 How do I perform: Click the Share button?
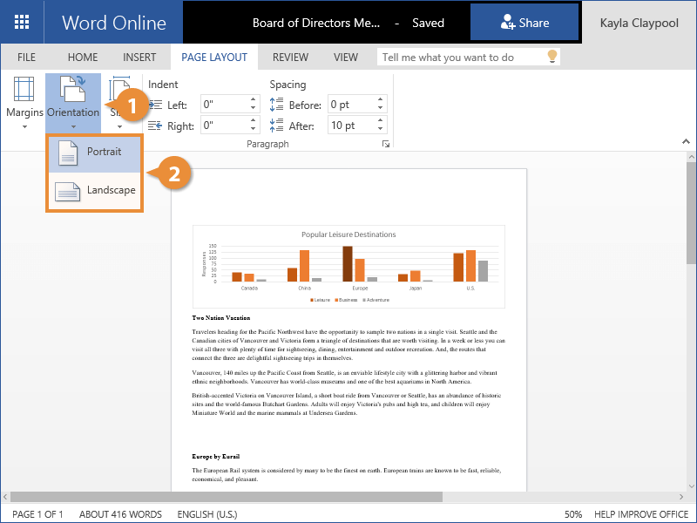pyautogui.click(x=524, y=24)
